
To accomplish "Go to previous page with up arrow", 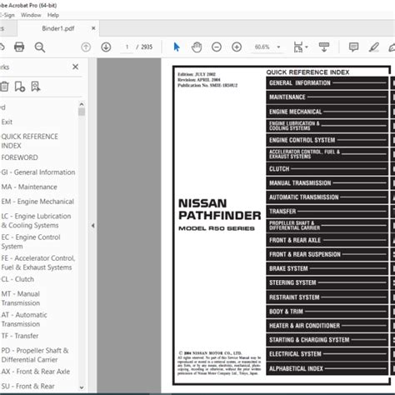I will [86, 47].
